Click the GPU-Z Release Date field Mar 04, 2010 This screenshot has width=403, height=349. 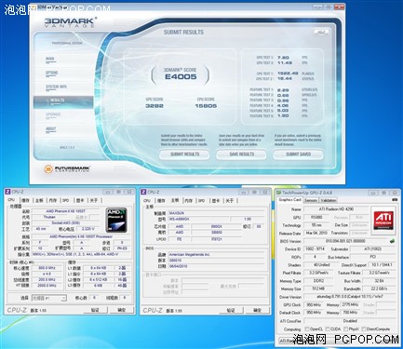click(x=316, y=233)
